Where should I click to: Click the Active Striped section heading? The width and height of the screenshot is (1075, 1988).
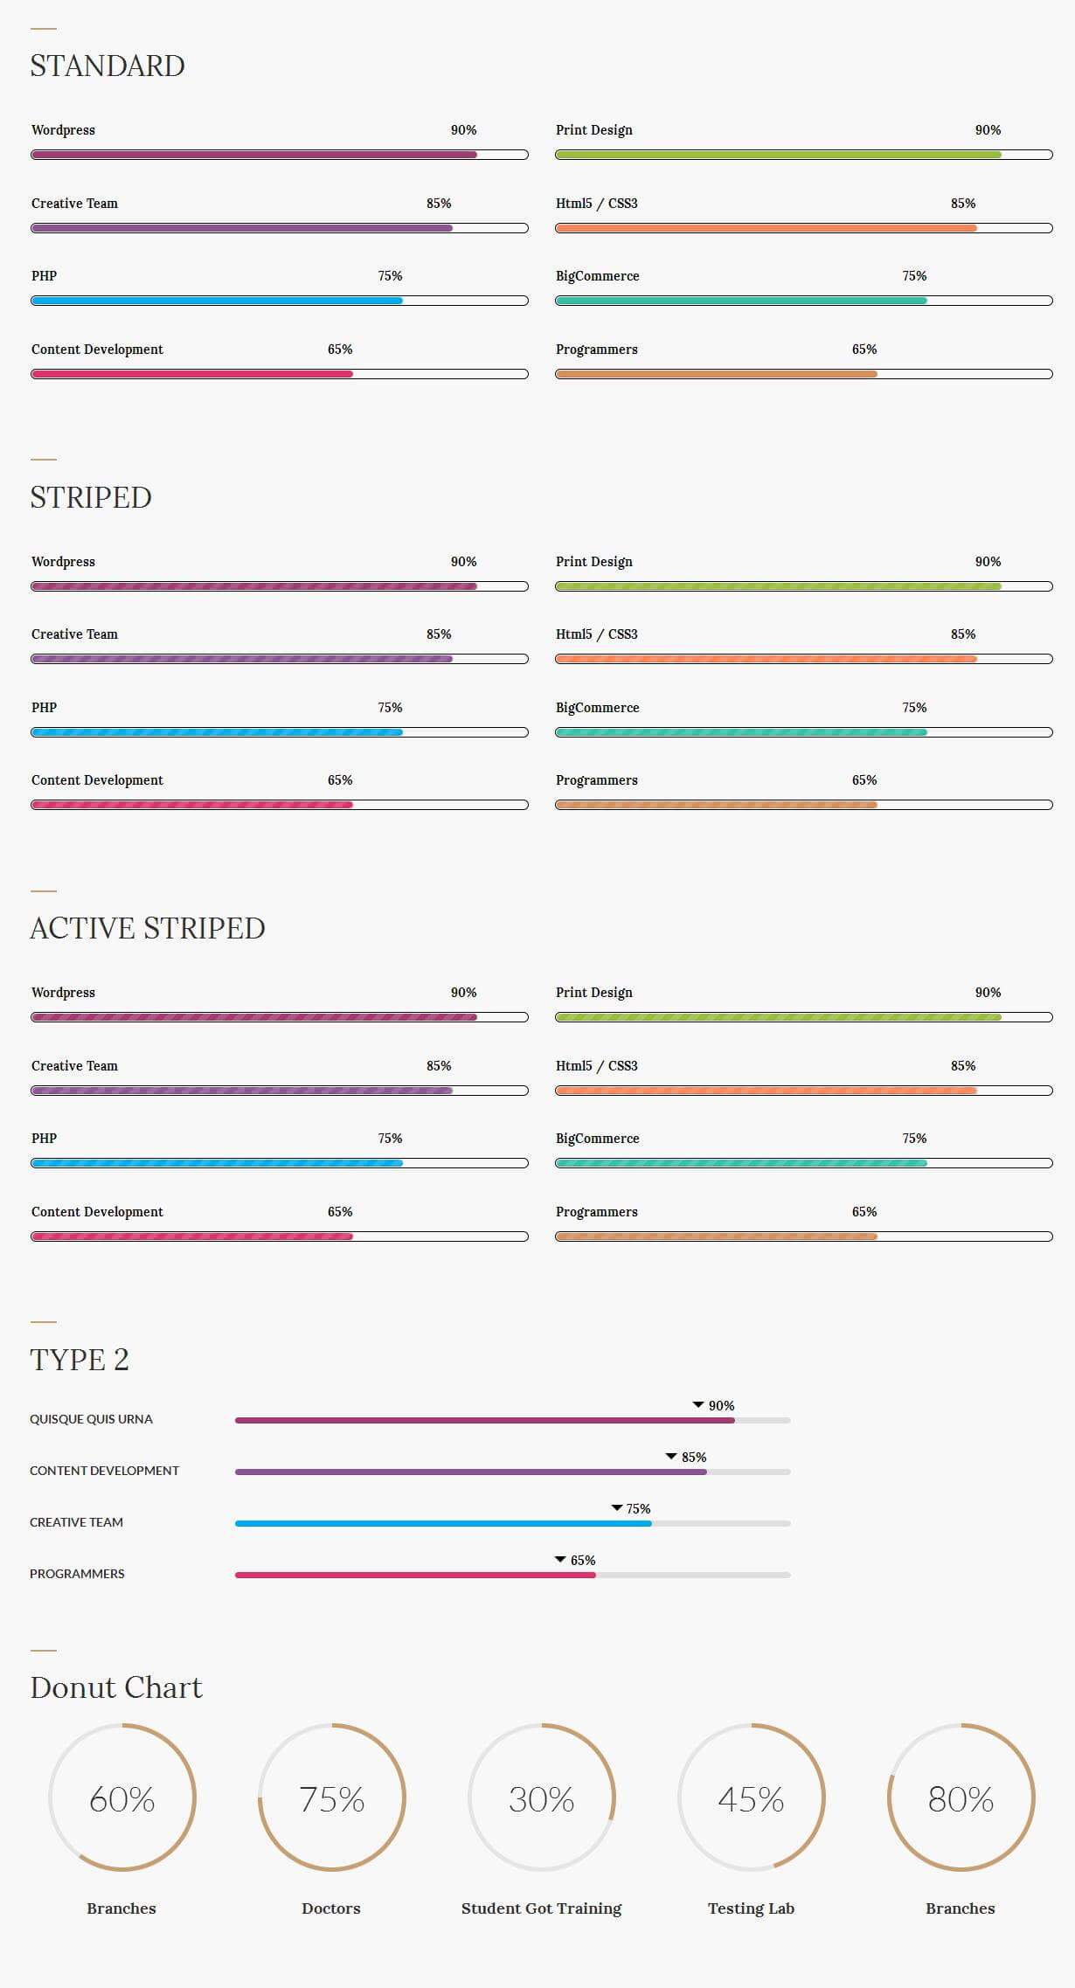(148, 928)
